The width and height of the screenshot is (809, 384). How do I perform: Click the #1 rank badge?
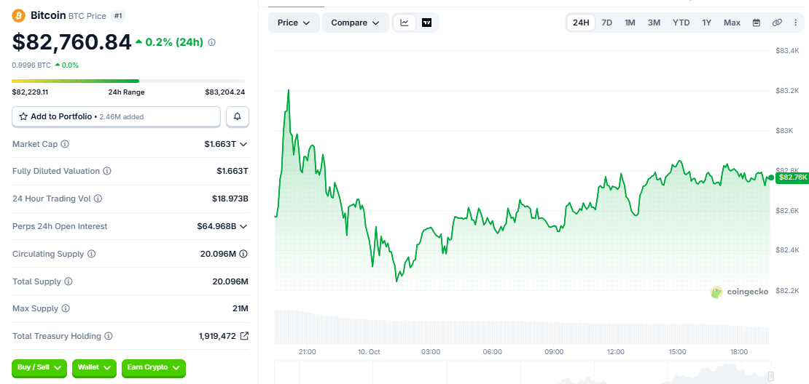pos(118,16)
